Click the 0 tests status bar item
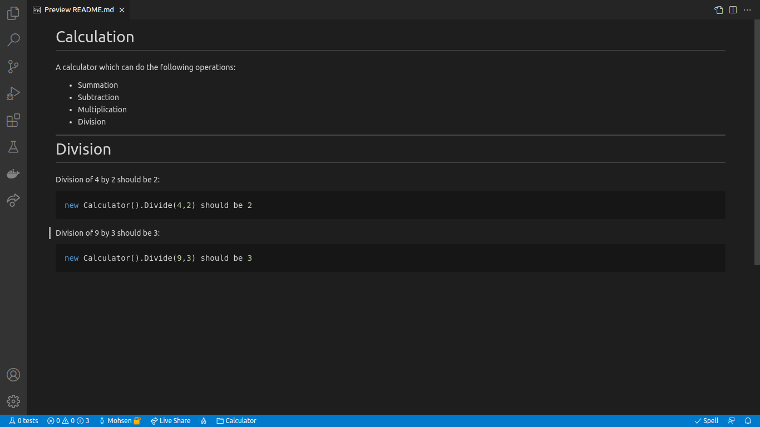Image resolution: width=760 pixels, height=427 pixels. coord(23,421)
